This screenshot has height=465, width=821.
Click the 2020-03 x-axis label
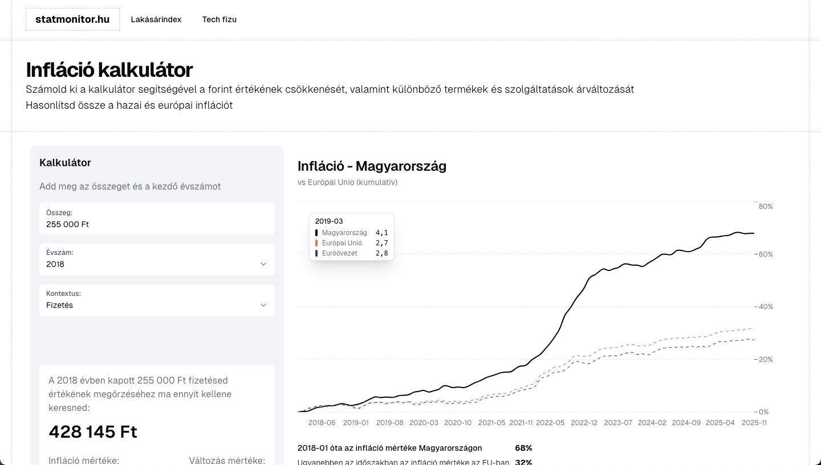pyautogui.click(x=424, y=423)
